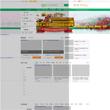This screenshot has height=110, width=110.
Task: Open the flash sale image priced ¥3414.4
Action: [31, 47]
